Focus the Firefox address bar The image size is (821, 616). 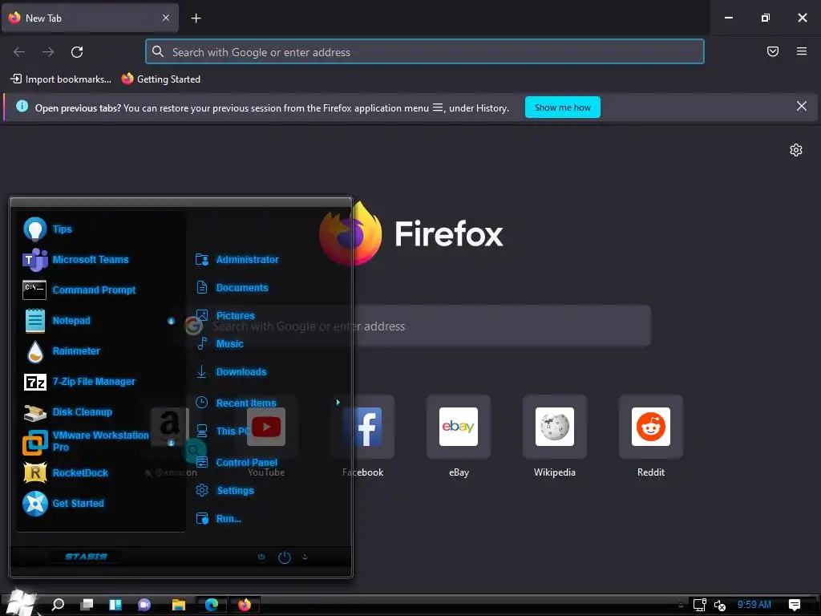[x=425, y=52]
